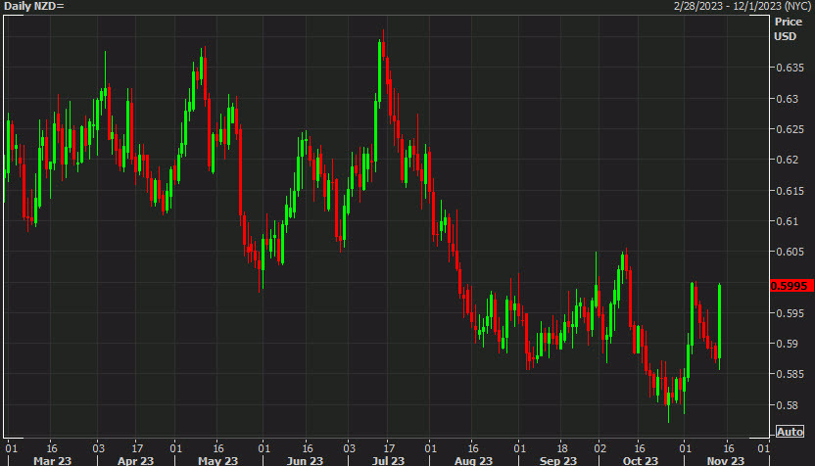
Task: Click the 03 date tick above Apr 23
Action: point(98,448)
